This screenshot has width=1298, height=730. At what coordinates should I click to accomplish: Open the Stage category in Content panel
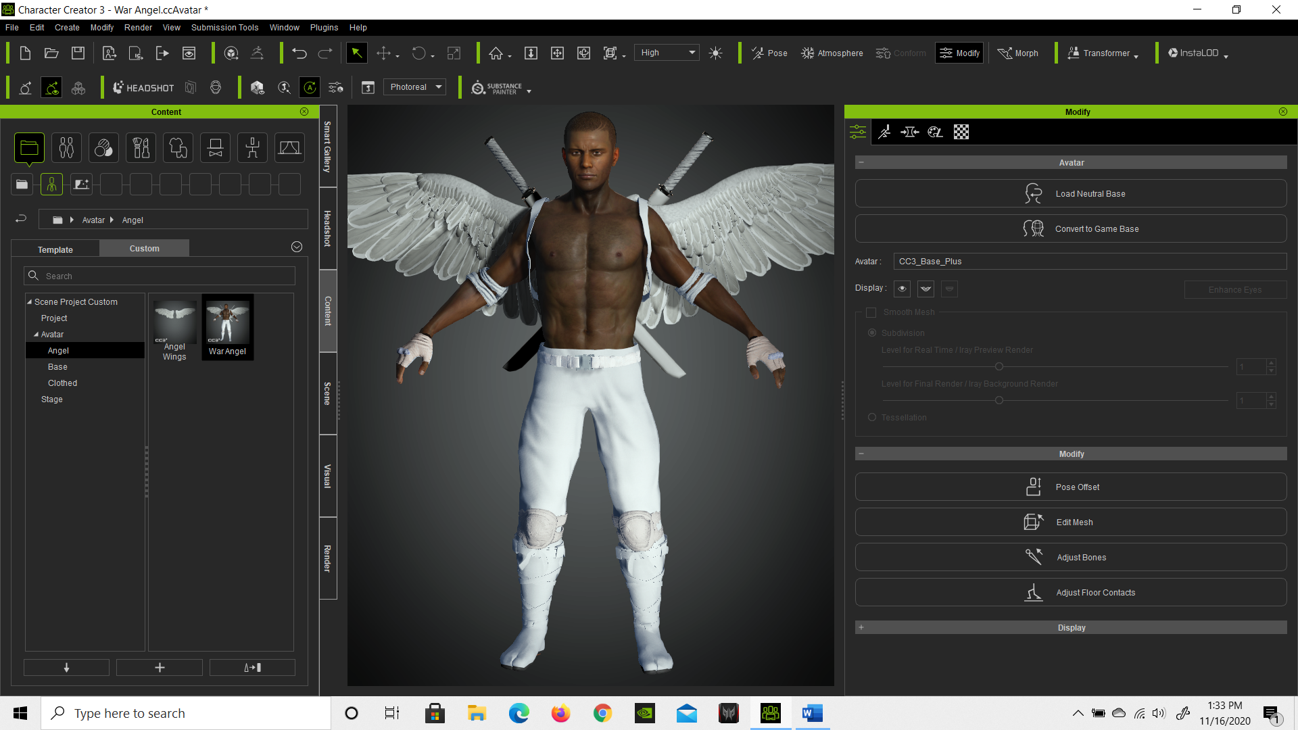point(289,148)
